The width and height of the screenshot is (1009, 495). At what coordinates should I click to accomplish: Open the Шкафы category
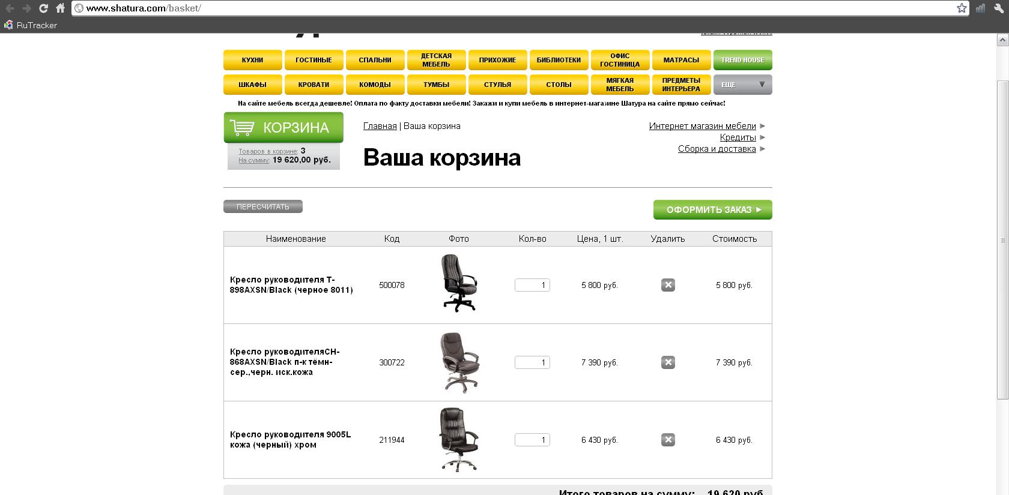coord(253,85)
